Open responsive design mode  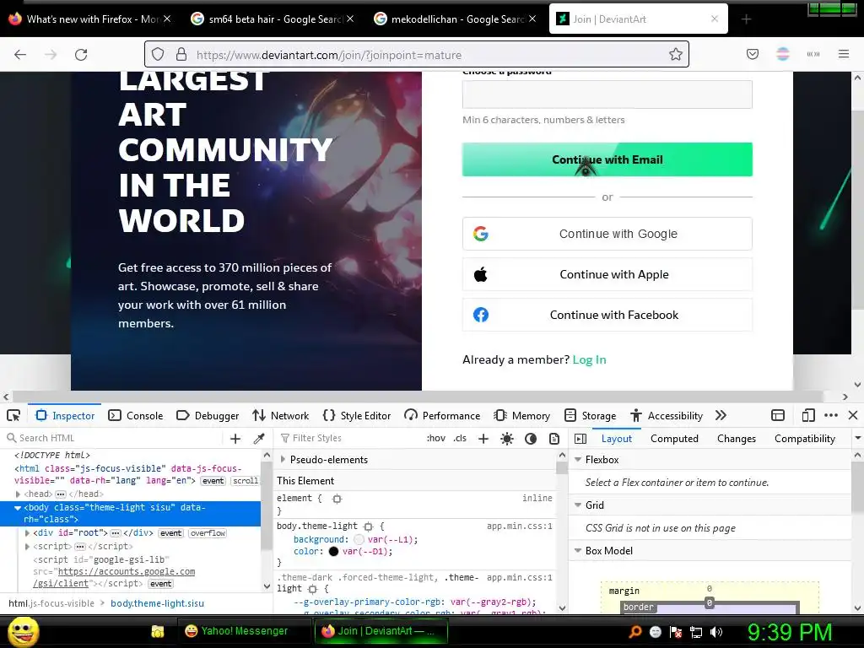(807, 415)
